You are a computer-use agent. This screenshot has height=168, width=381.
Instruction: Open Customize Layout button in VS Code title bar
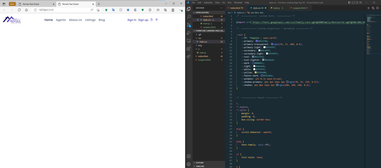[x=361, y=3]
